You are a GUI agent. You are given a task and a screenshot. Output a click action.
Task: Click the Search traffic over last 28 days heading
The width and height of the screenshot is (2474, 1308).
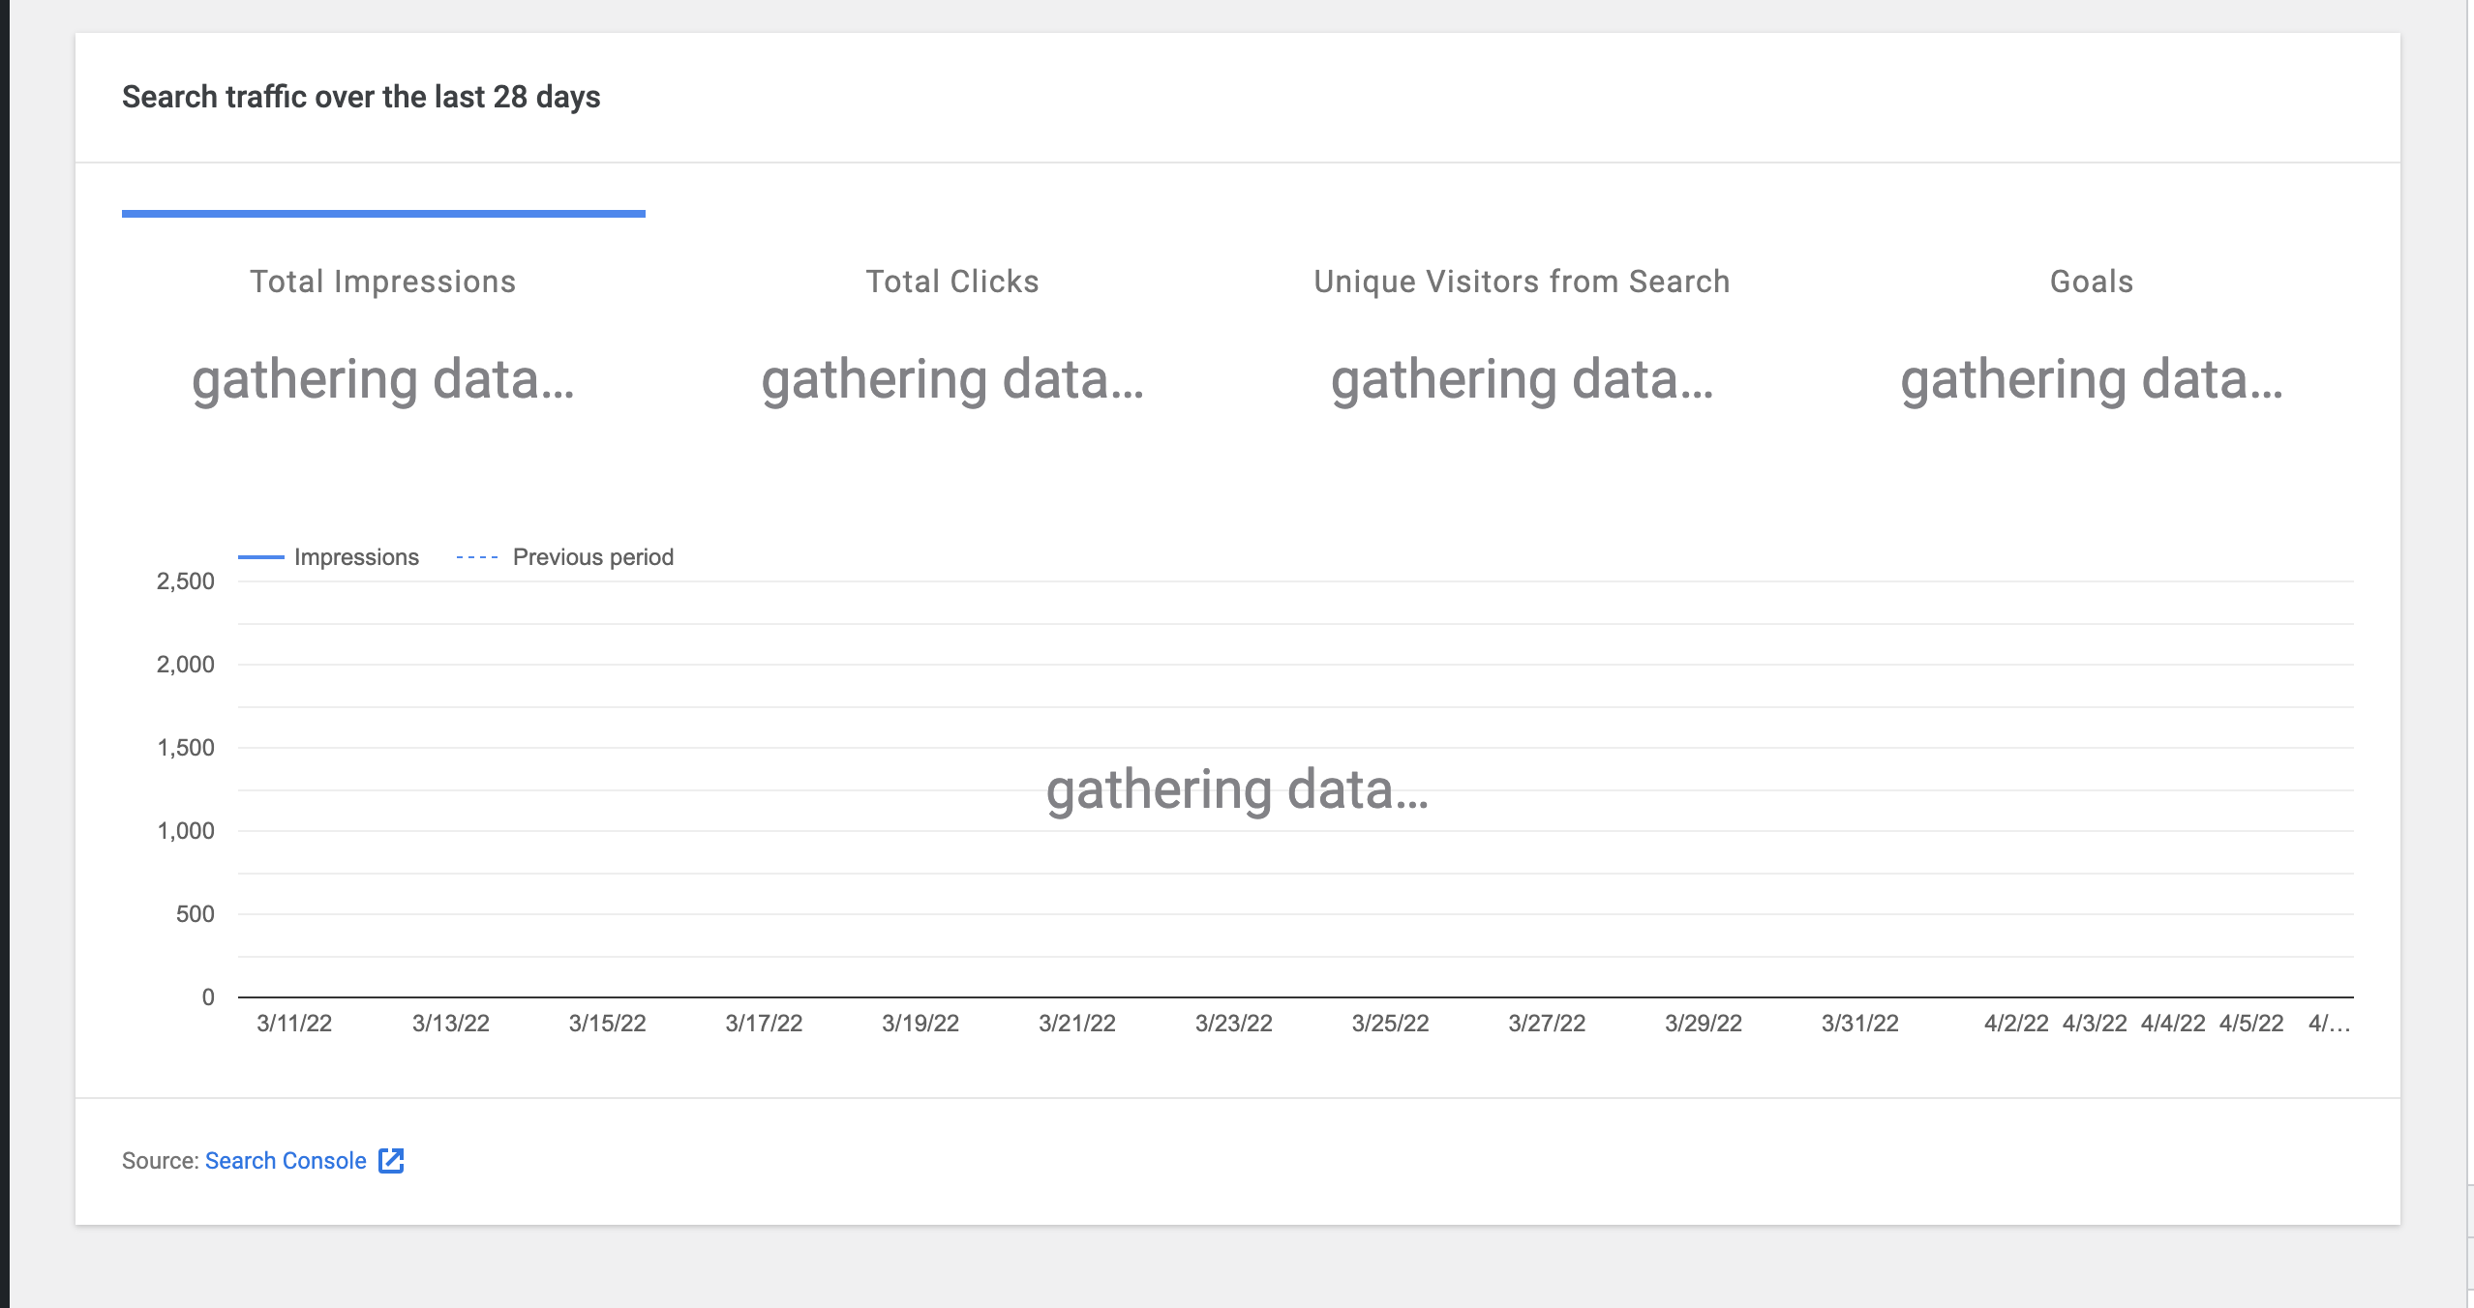click(361, 97)
